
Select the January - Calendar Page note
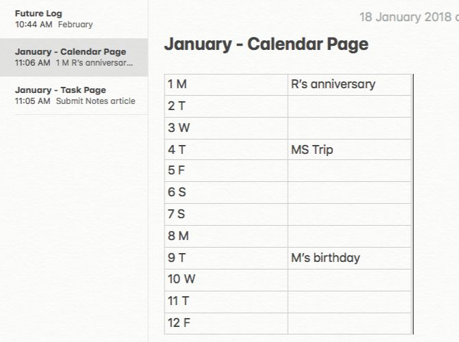[x=73, y=57]
